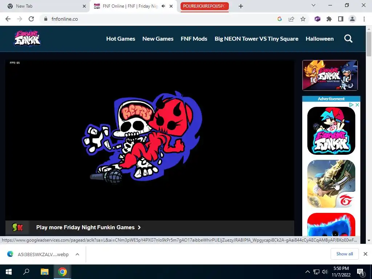Show hidden system tray icons
Screen dimensions: 372x279
tap(307, 272)
